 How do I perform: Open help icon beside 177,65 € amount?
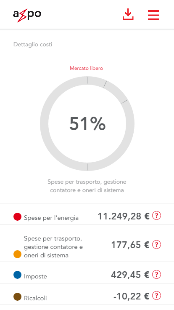157,245
